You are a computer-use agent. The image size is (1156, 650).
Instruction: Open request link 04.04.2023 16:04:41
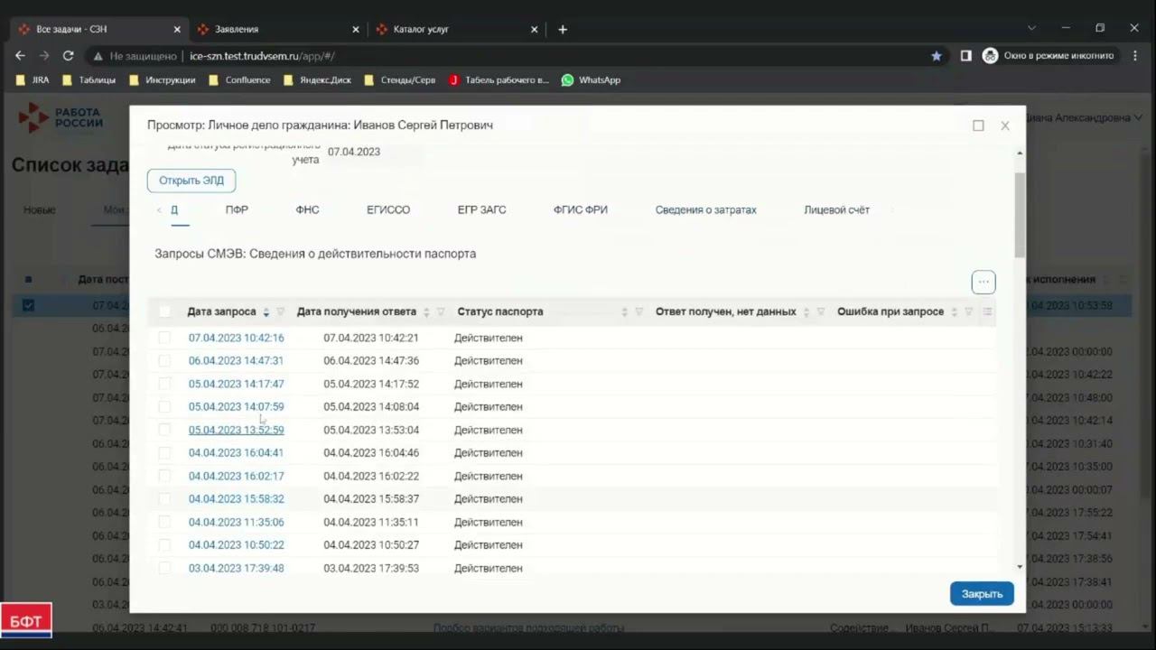coord(236,453)
